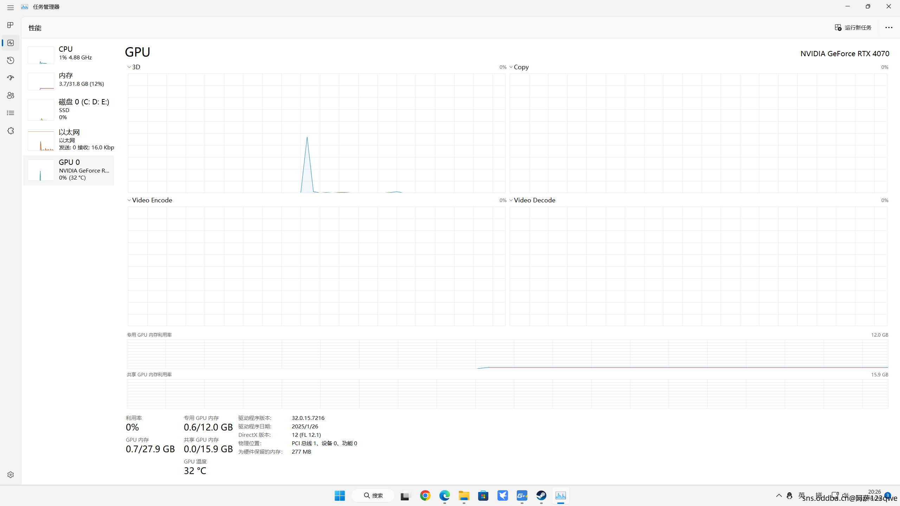Click the 共享 GPU 内存利用率 graph
This screenshot has height=506, width=900.
pos(507,394)
